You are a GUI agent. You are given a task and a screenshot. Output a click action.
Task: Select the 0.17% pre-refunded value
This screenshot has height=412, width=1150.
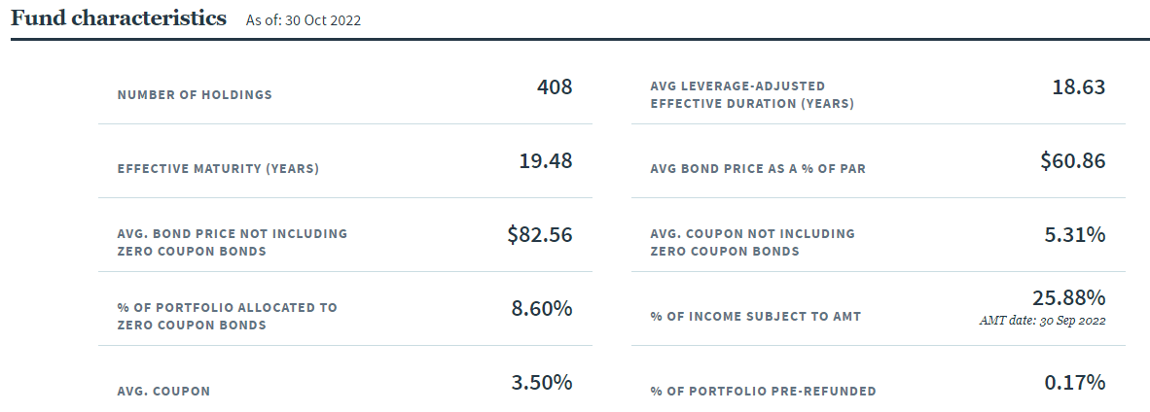[x=1075, y=382]
